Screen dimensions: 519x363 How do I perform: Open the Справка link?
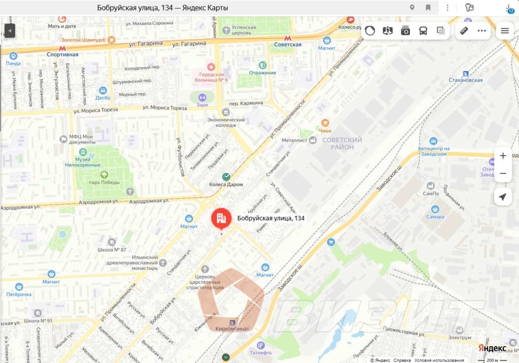click(x=402, y=360)
